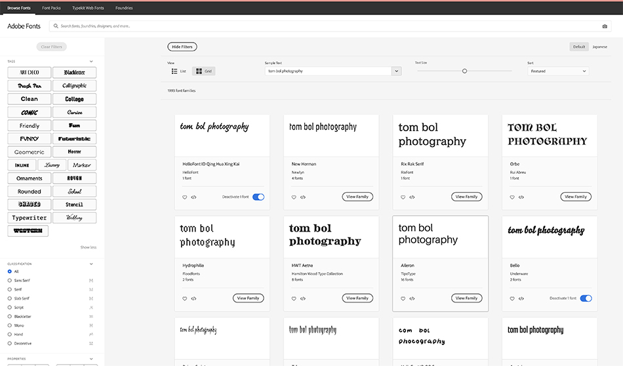Get embed code for Orbe
Viewport: 623px width, 366px height.
[521, 197]
